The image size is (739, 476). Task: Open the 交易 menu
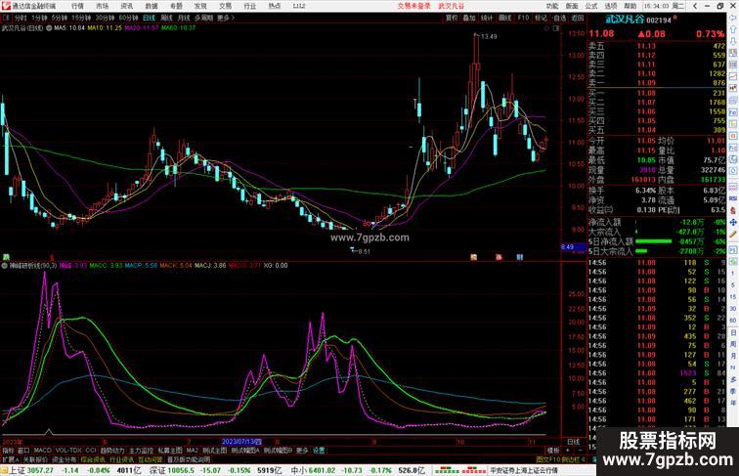click(225, 6)
